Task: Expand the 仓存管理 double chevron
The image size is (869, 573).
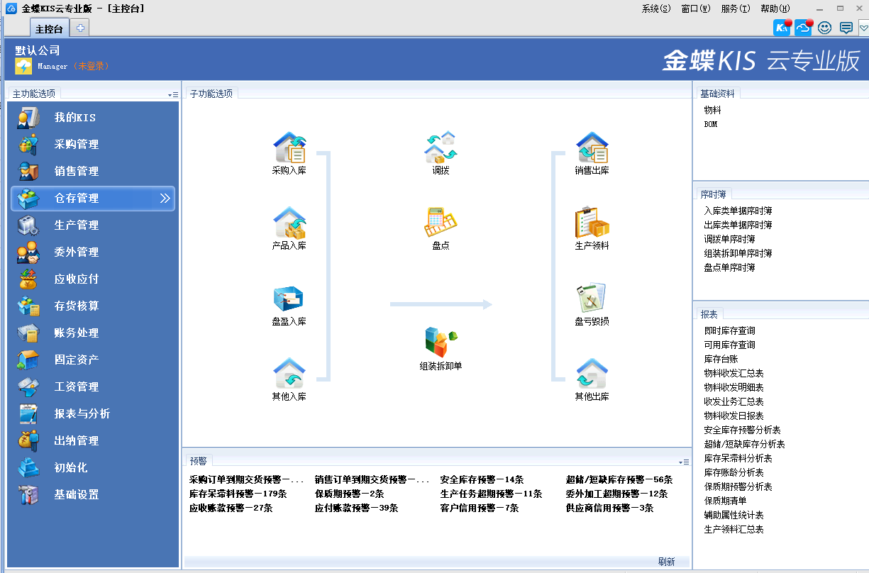Action: point(165,199)
